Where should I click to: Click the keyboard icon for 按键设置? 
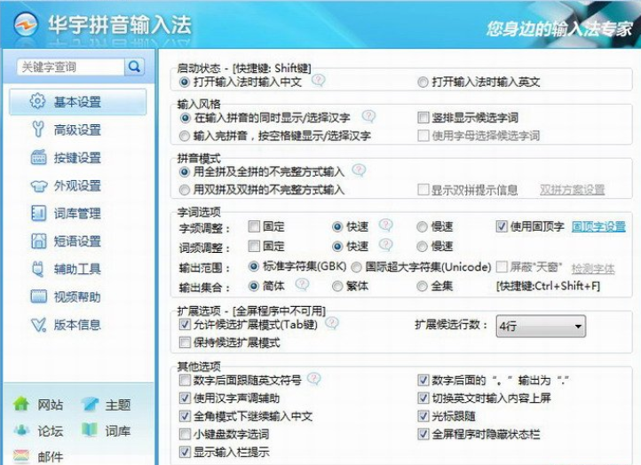[38, 157]
